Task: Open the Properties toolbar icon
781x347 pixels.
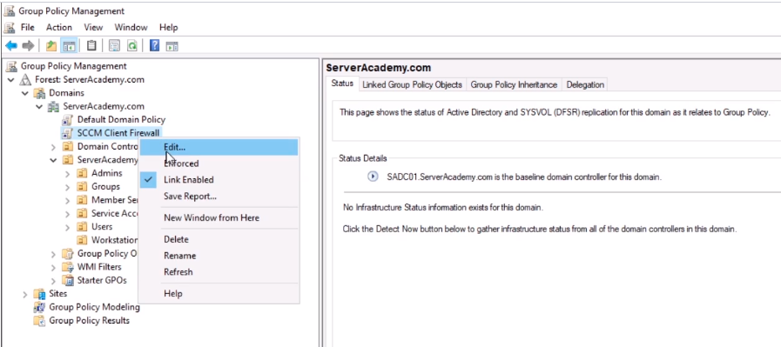Action: (x=114, y=46)
